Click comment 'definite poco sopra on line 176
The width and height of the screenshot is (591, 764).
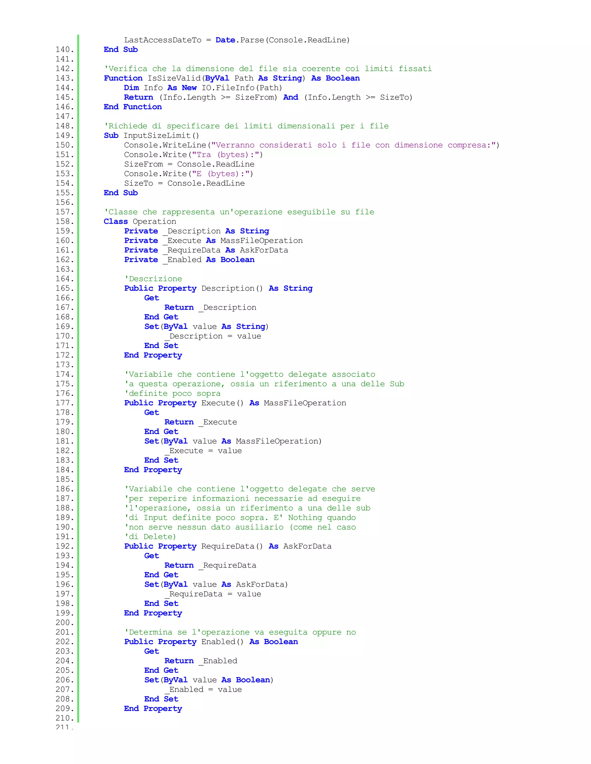coord(173,394)
